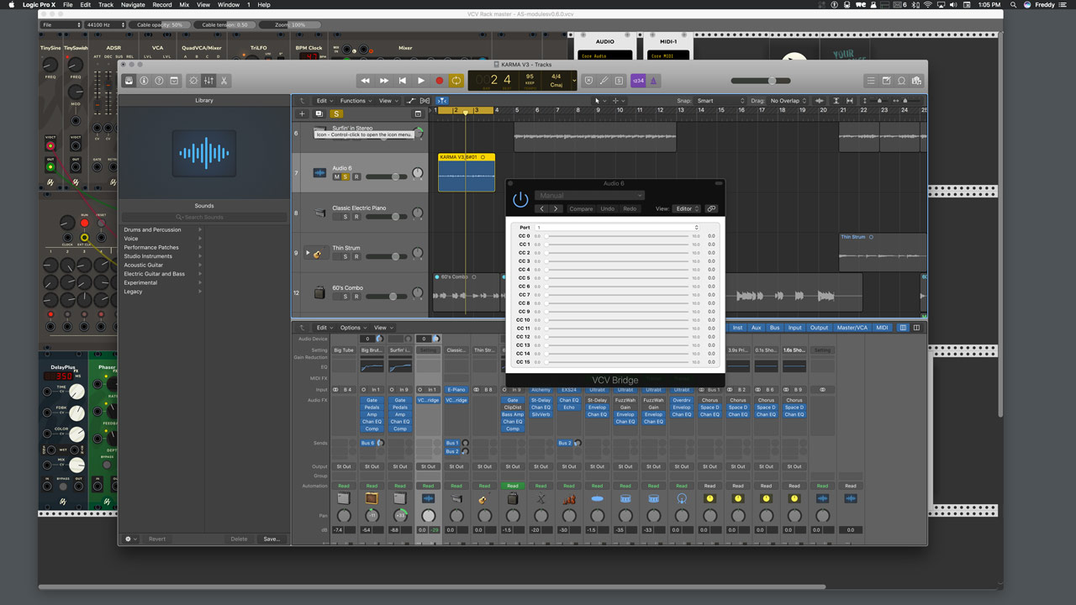Image resolution: width=1076 pixels, height=605 pixels.
Task: Open the plugin View Editor dropdown
Action: tap(687, 208)
